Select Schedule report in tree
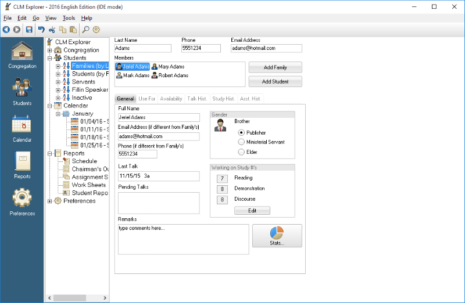Image resolution: width=465 pixels, height=303 pixels. point(84,161)
